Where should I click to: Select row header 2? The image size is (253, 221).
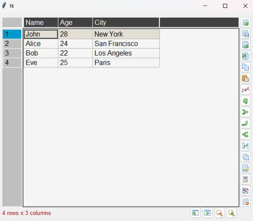[12, 44]
